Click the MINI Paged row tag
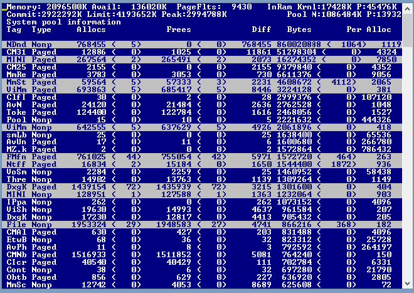The height and width of the screenshot is (293, 414). click(x=16, y=60)
